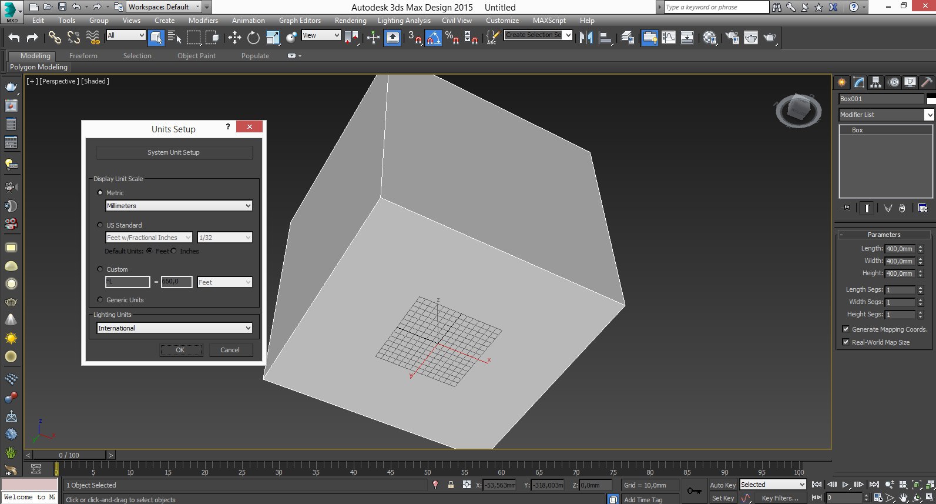Open the Millimeters metric dropdown
Screen dimensions: 936x504
tap(179, 206)
